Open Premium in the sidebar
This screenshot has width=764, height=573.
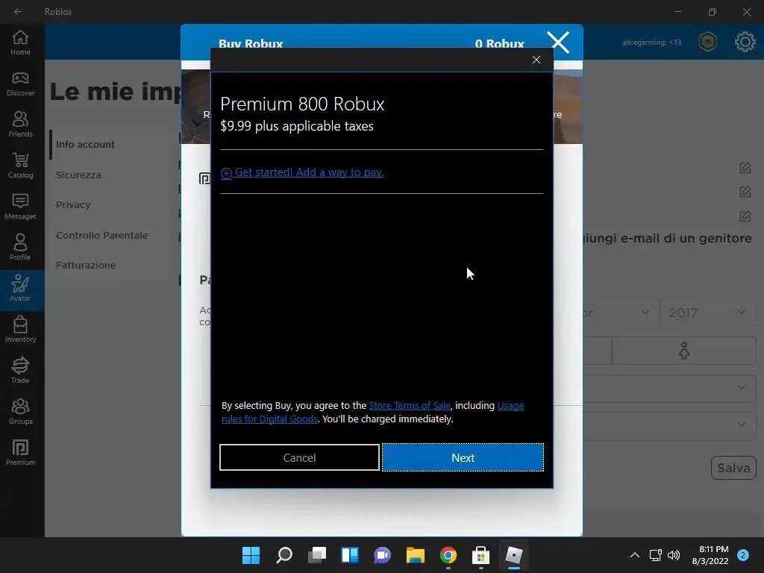click(20, 452)
